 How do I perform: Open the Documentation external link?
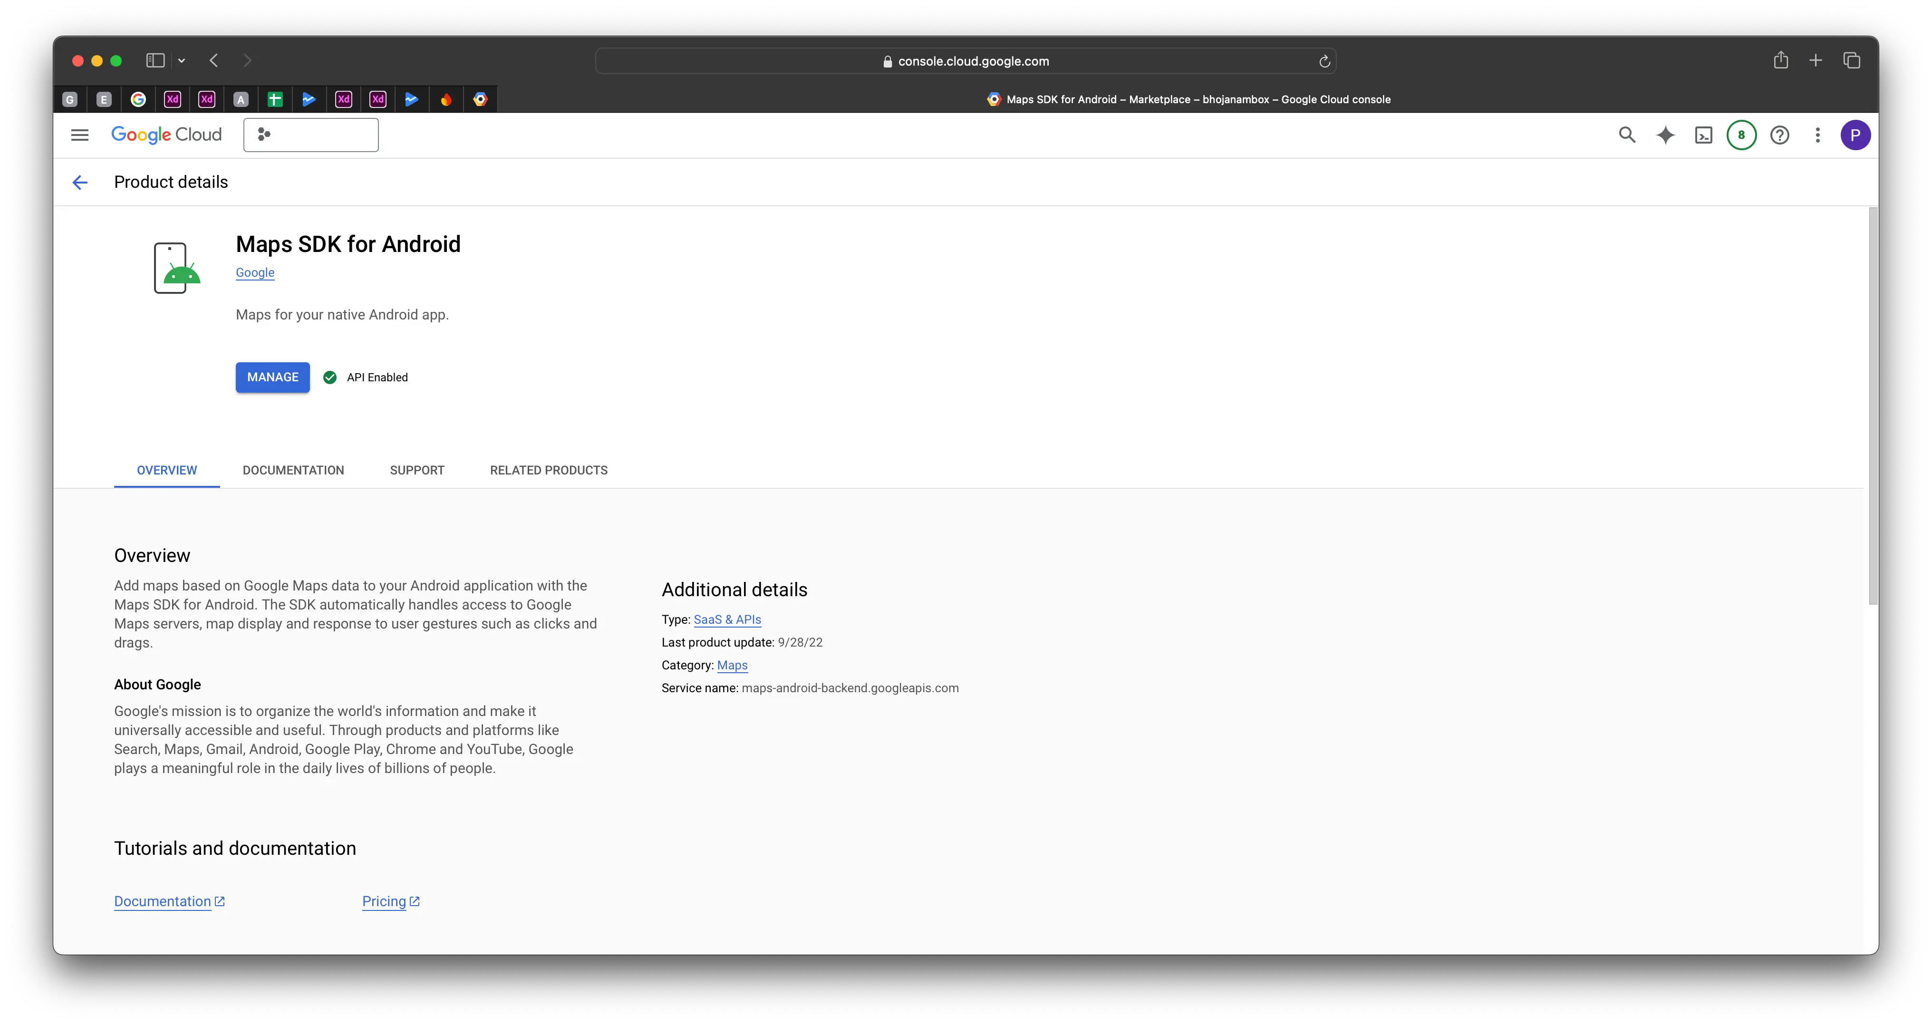[170, 901]
